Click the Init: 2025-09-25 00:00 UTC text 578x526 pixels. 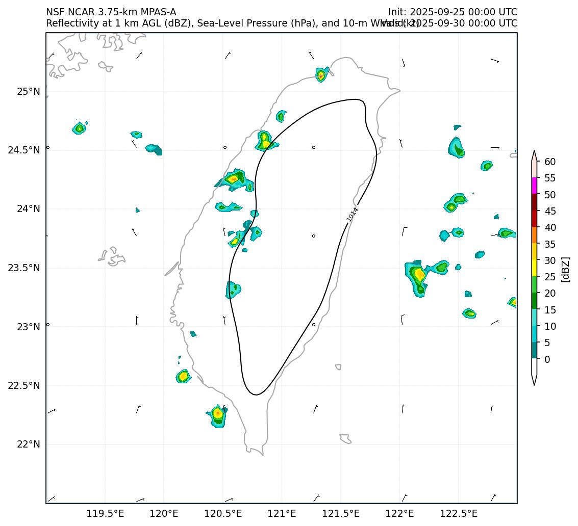pyautogui.click(x=453, y=12)
